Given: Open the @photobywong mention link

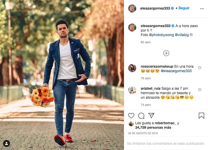Looking at the screenshot, I should click(x=161, y=35).
